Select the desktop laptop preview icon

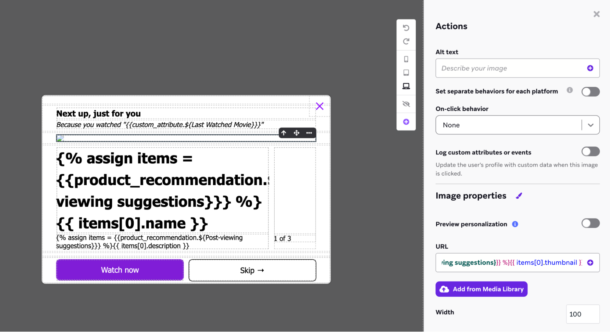(x=406, y=86)
